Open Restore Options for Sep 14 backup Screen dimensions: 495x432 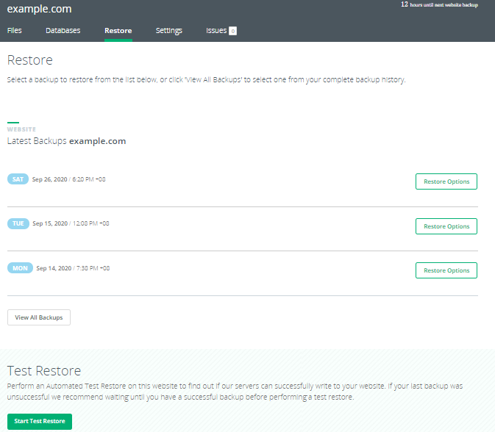[446, 270]
